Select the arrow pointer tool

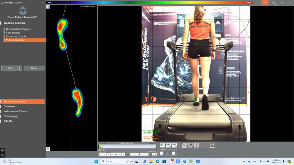click(162, 145)
